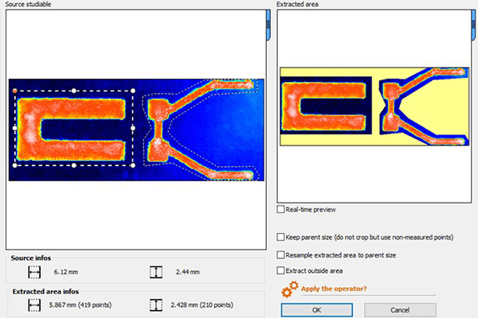Click the 2.44 mm source height value
This screenshot has height=318, width=478.
click(188, 272)
